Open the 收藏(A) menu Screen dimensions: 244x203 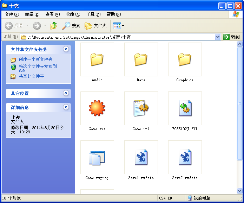pos(73,14)
